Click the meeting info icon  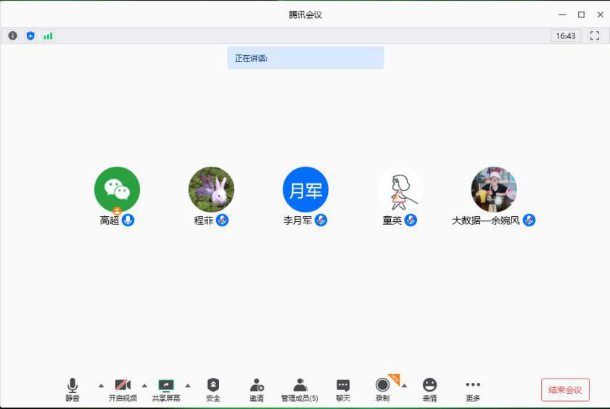pyautogui.click(x=13, y=36)
